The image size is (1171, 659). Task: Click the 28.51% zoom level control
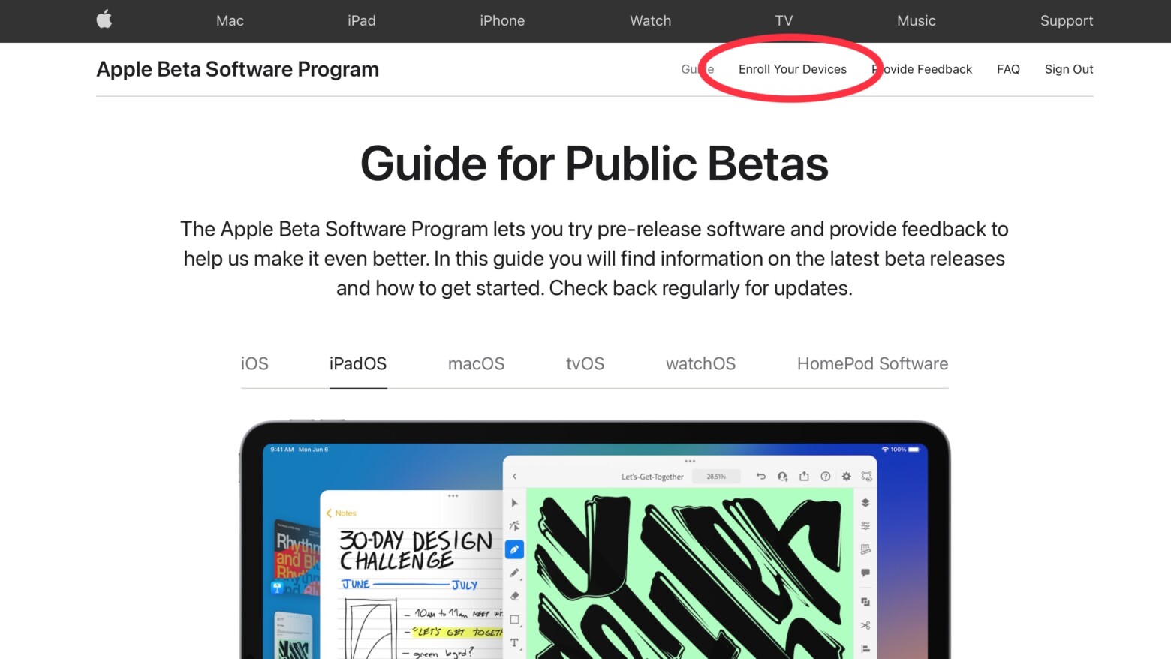click(717, 476)
